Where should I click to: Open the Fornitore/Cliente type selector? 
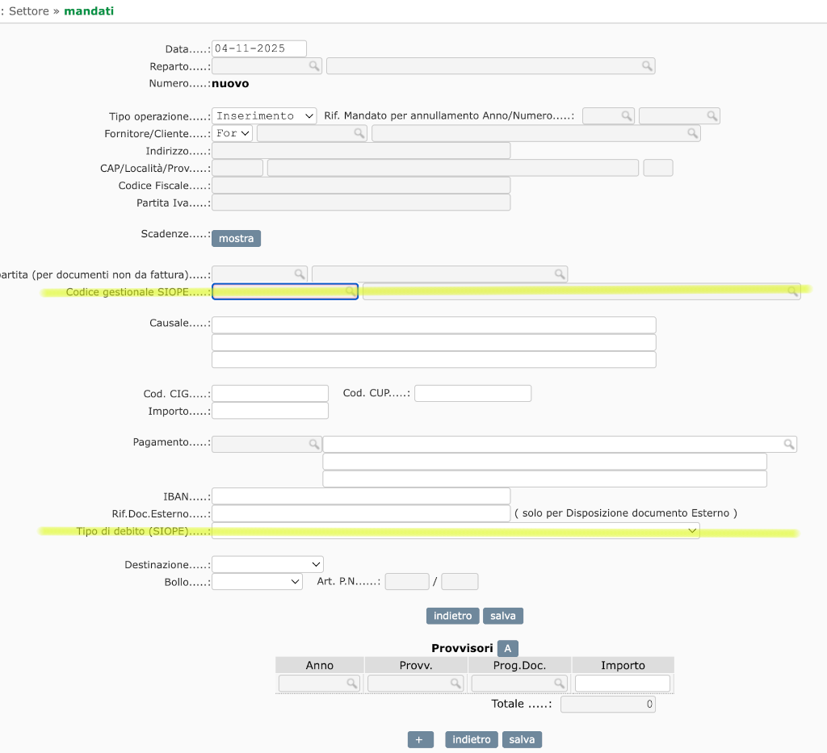(233, 133)
